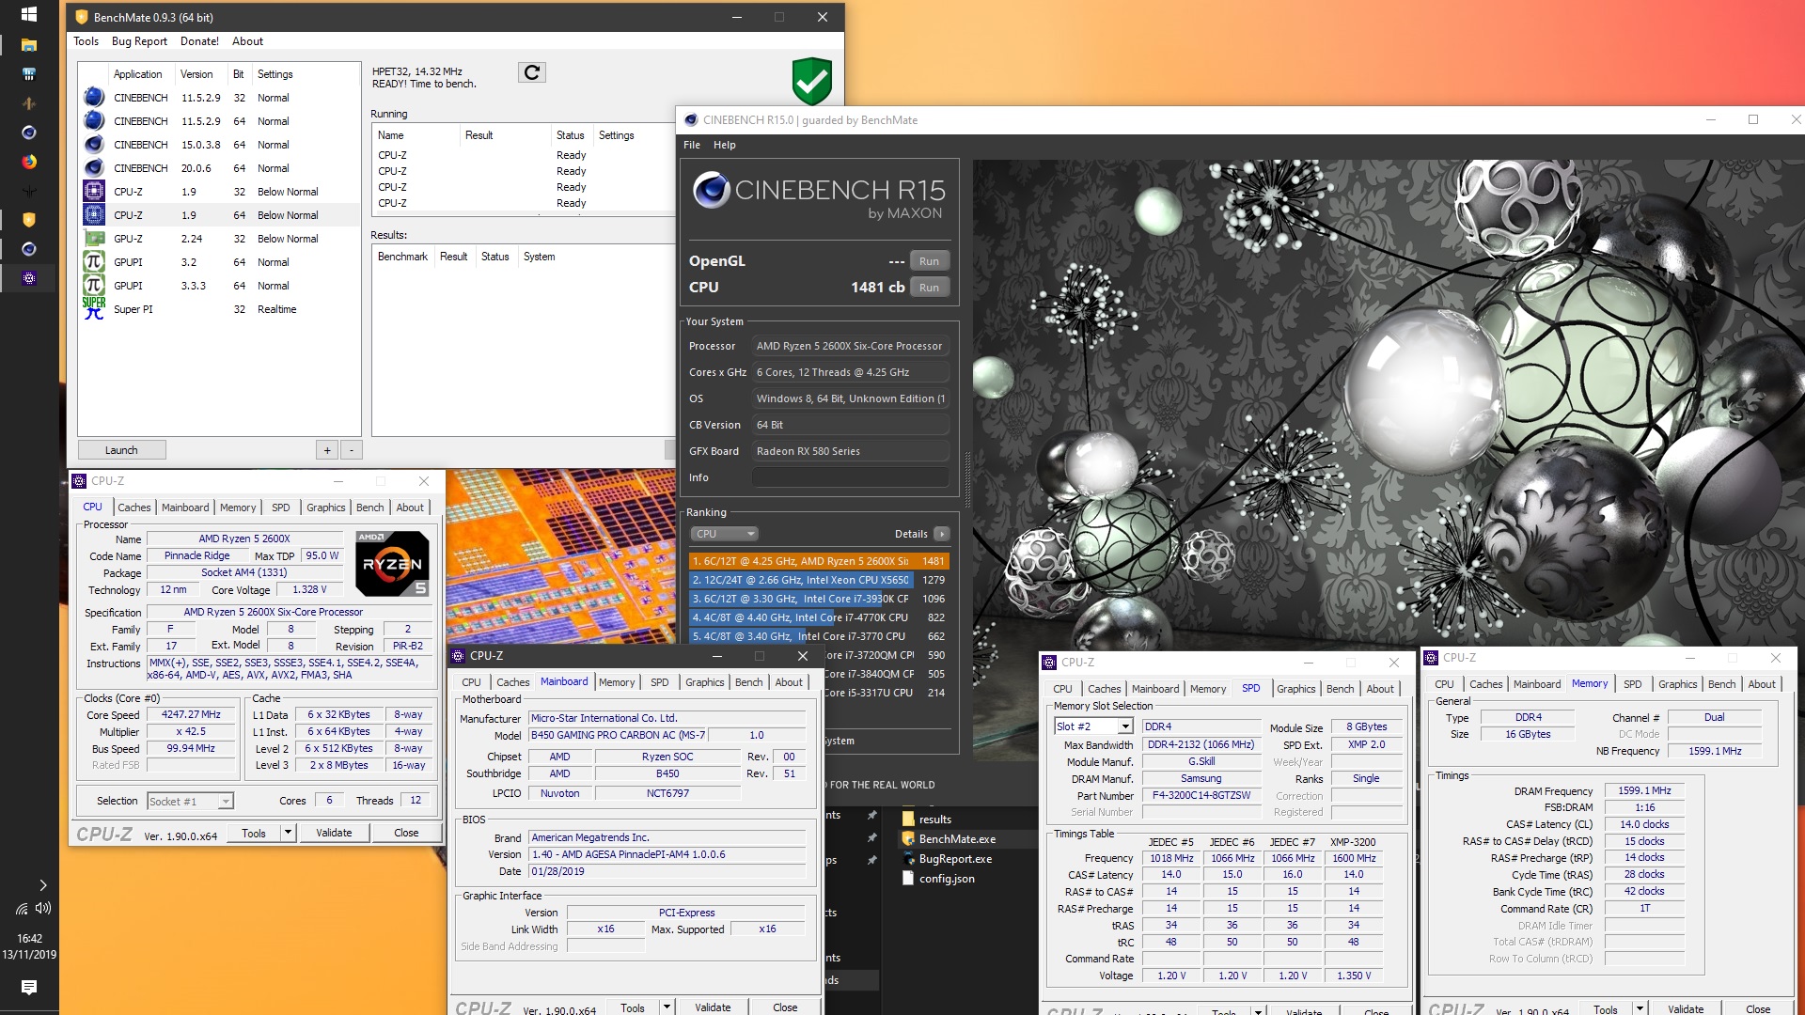Select GPUPI 3.2 pi icon
1805x1015 pixels.
coord(94,261)
